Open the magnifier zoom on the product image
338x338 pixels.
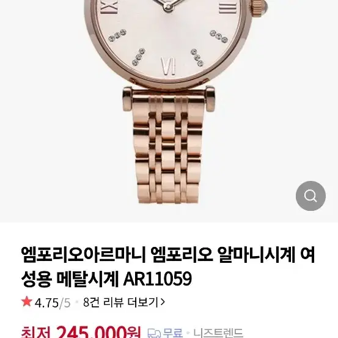click(310, 196)
